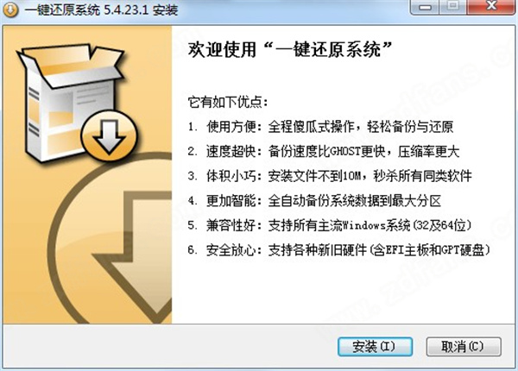This screenshot has width=518, height=371.
Task: Click the orange download arrow badge on box
Action: coord(109,136)
